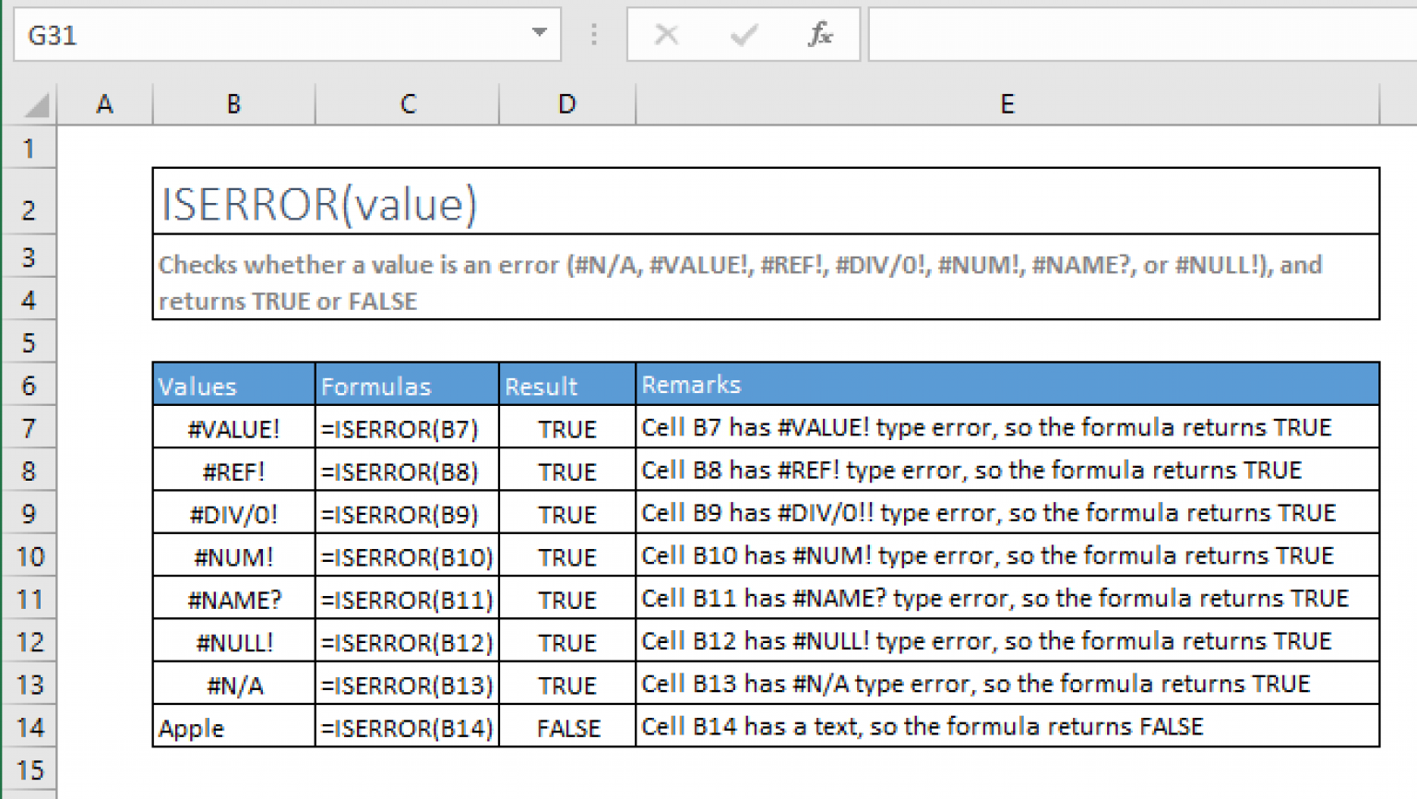Click remark 'Cell B8 has #REF! type error'

pos(1007,471)
